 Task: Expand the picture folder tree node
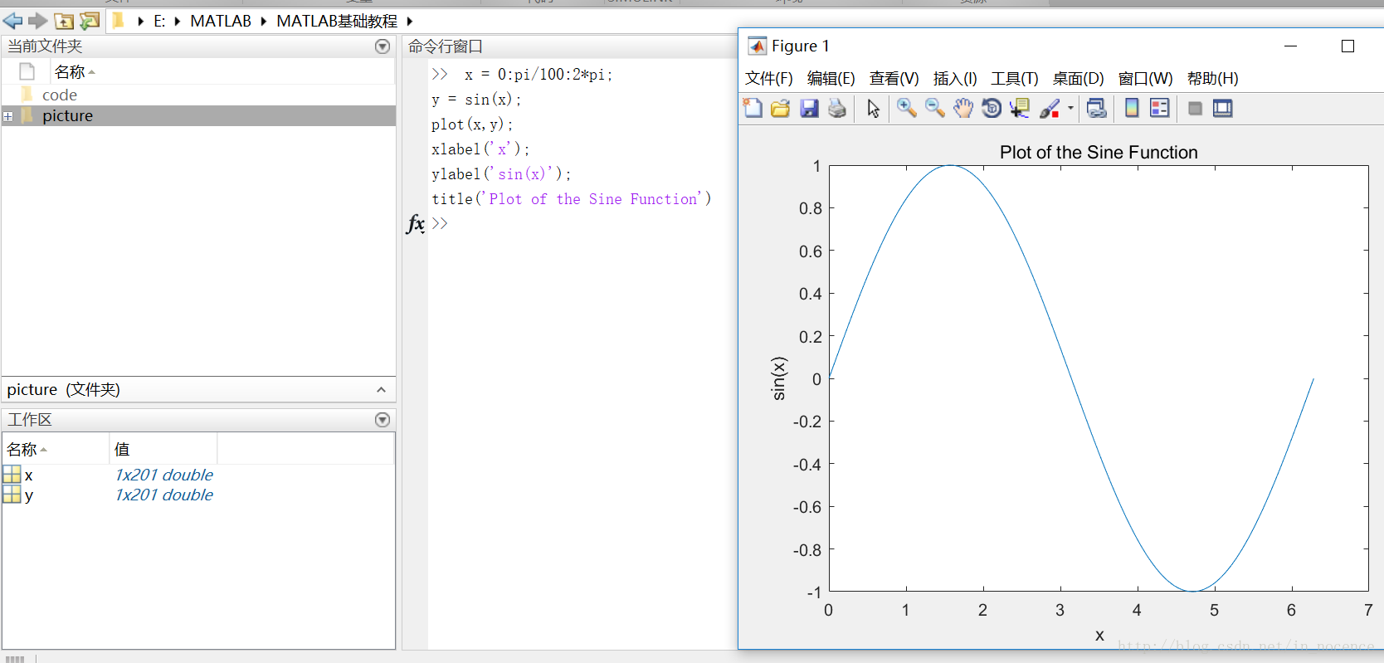[8, 116]
